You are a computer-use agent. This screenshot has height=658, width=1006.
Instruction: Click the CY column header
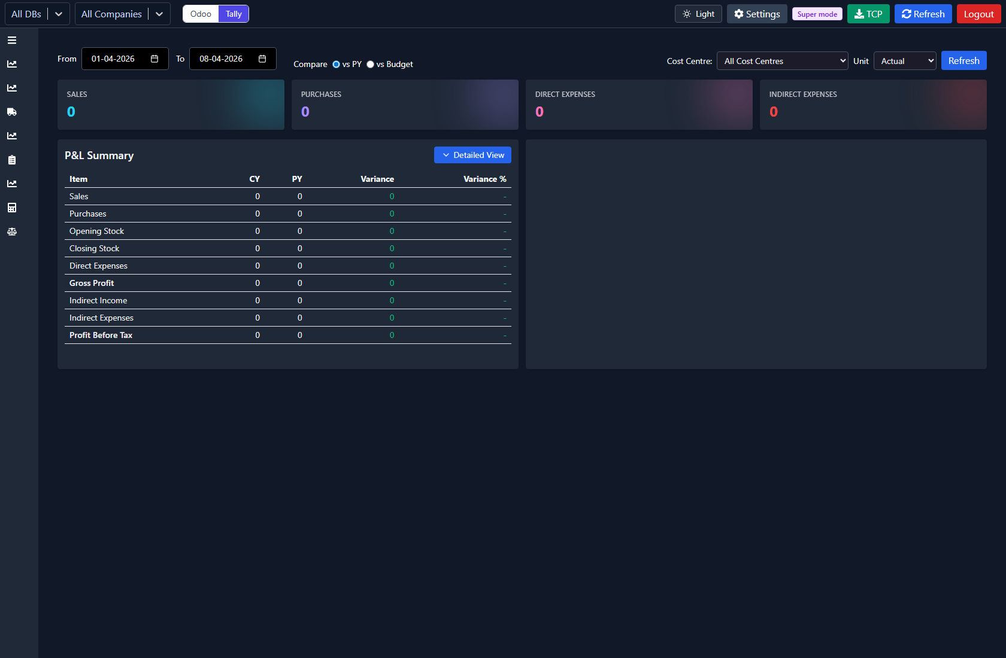pos(254,179)
